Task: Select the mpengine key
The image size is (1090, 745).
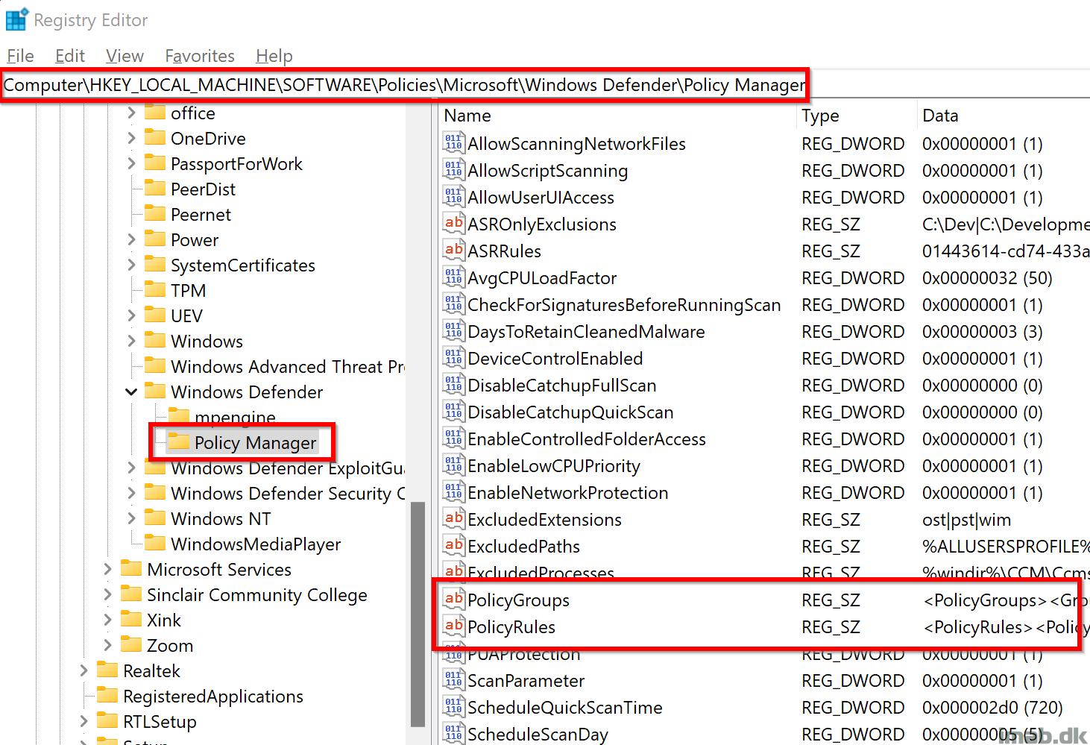Action: [235, 417]
